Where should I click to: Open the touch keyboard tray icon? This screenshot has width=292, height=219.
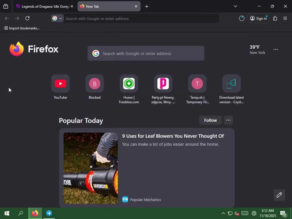point(245,213)
